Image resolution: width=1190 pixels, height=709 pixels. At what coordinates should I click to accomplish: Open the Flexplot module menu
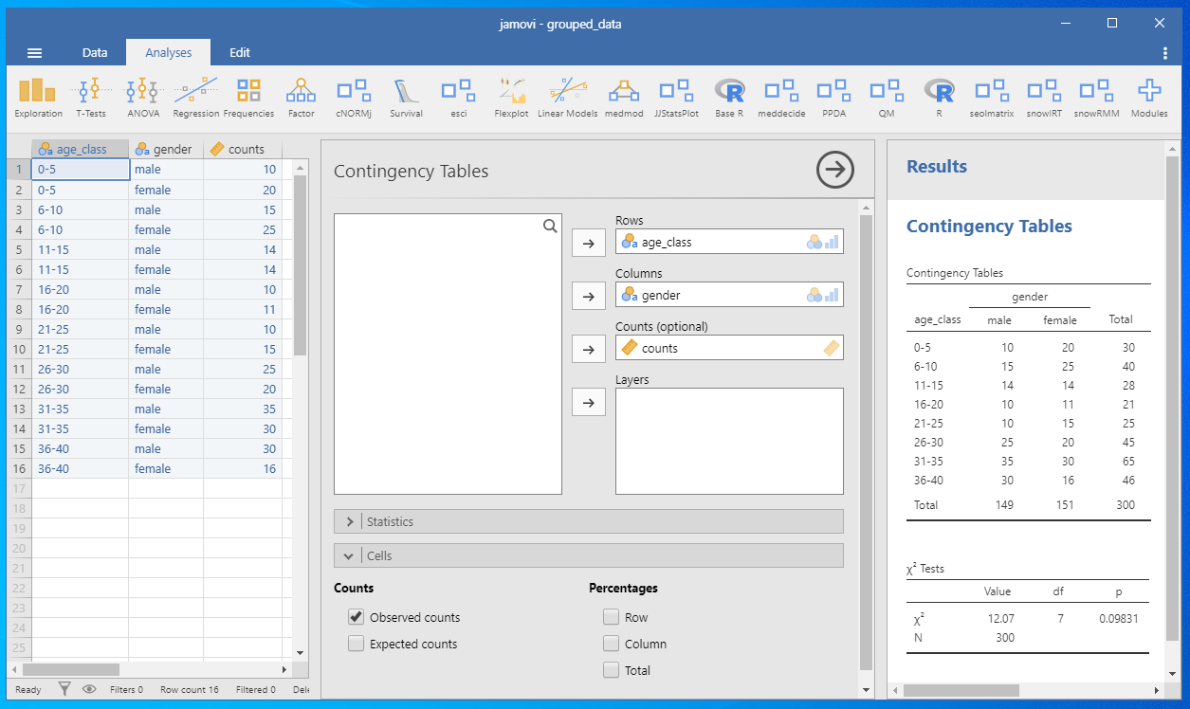tap(511, 98)
